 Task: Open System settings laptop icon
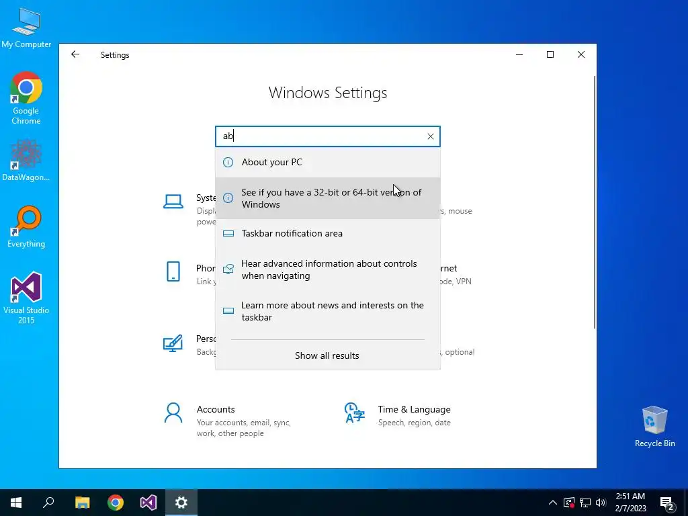[x=173, y=202]
